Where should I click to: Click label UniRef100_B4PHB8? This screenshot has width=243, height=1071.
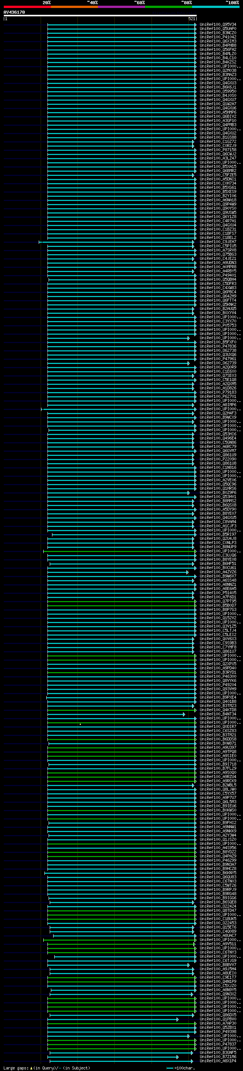point(218,45)
